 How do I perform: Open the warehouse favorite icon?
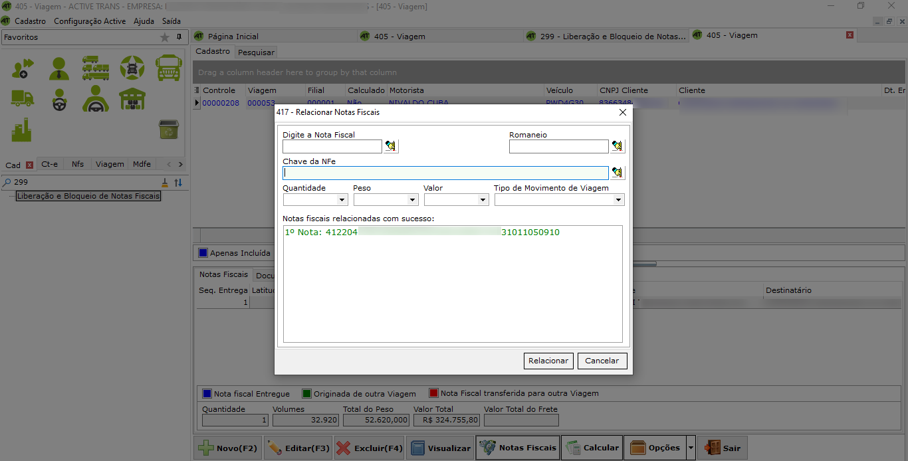(x=132, y=99)
